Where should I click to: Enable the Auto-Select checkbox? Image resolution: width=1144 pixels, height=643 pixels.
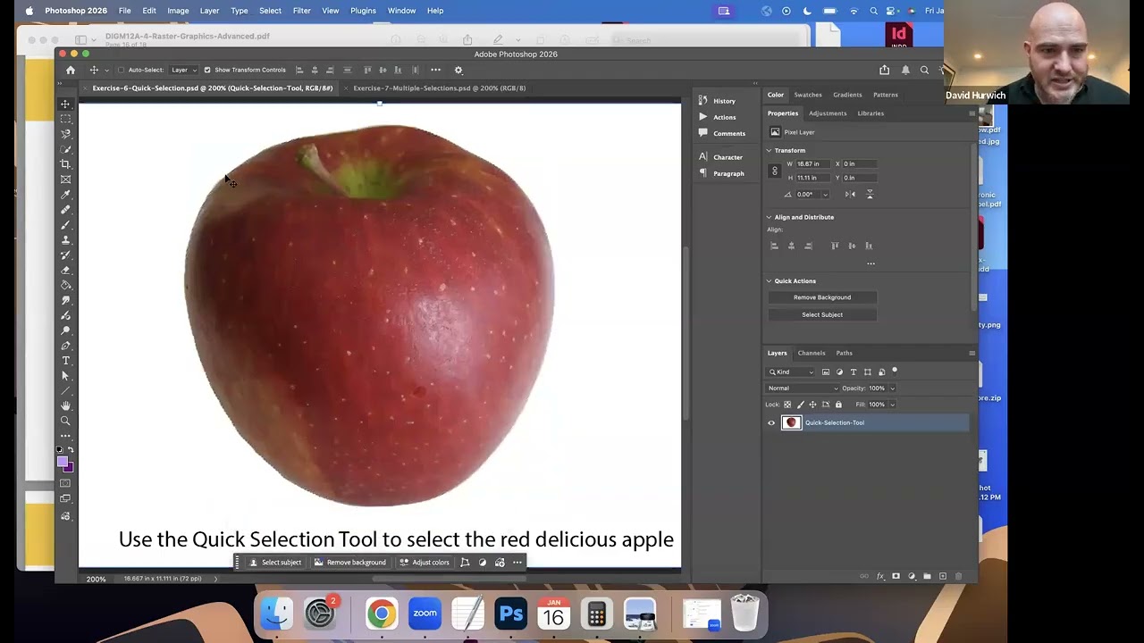coord(121,70)
